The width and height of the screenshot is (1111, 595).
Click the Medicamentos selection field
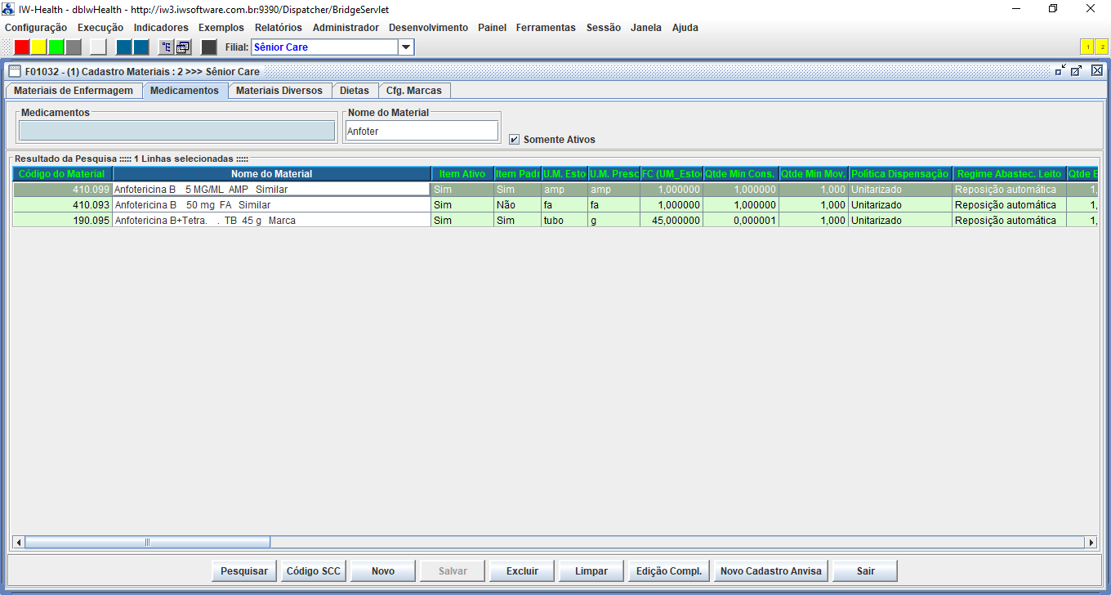point(176,131)
